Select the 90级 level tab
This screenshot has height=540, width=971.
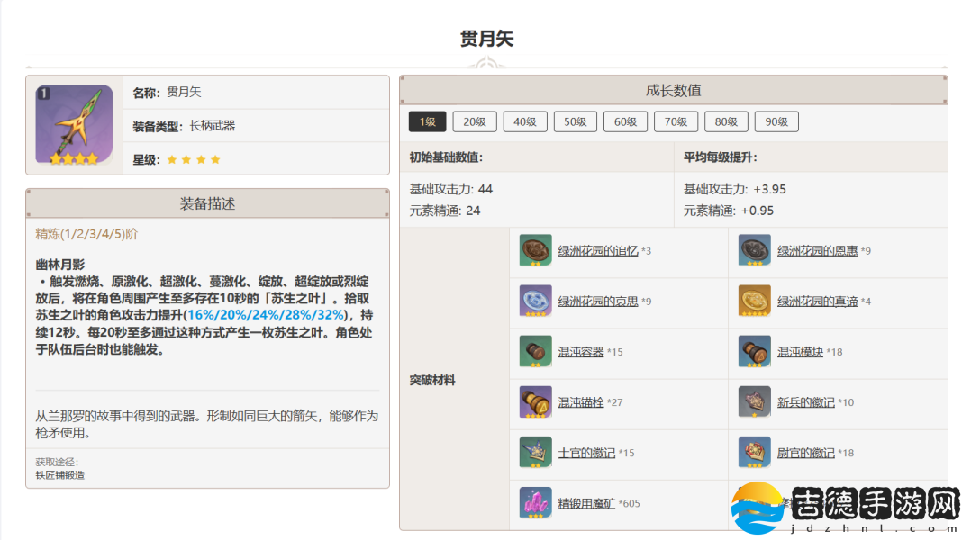click(776, 122)
